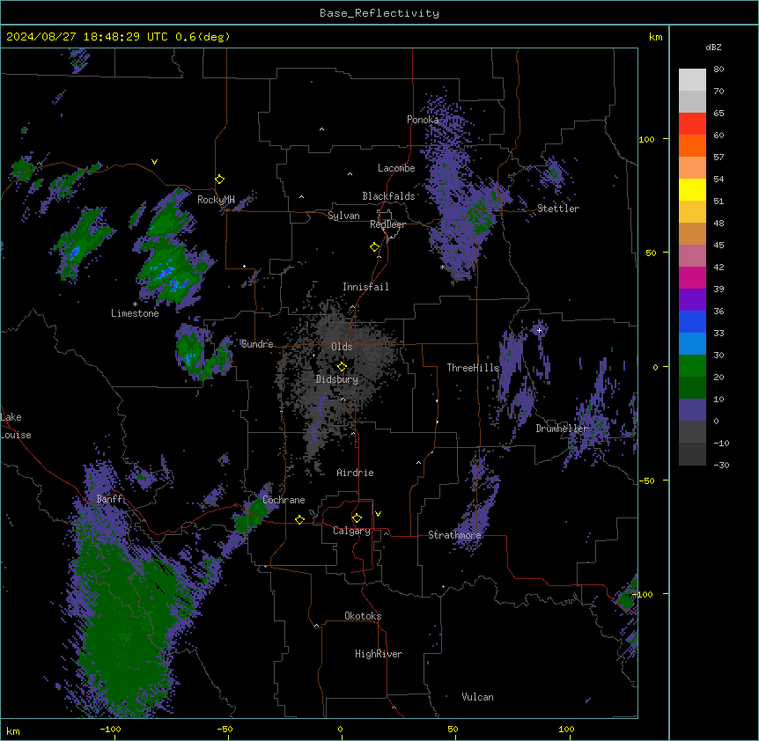Click the Ponoka city label
This screenshot has width=759, height=741.
pyautogui.click(x=423, y=120)
